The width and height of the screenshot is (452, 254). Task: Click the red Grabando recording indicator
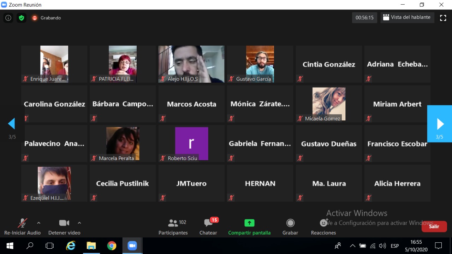point(35,18)
